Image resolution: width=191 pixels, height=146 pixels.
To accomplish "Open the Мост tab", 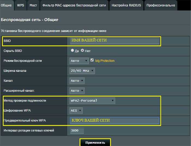I will point(33,5).
